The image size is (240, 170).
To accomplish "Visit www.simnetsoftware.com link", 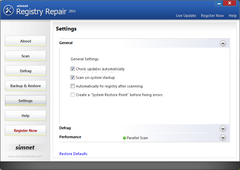I will point(25,156).
